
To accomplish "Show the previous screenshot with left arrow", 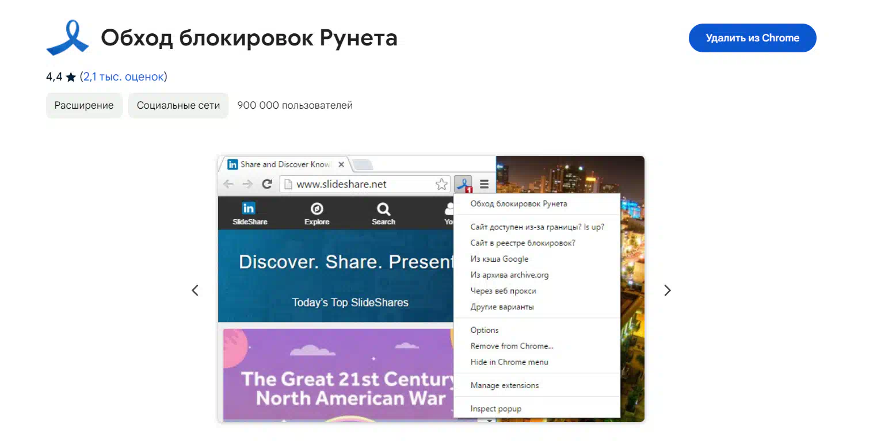I will (195, 290).
